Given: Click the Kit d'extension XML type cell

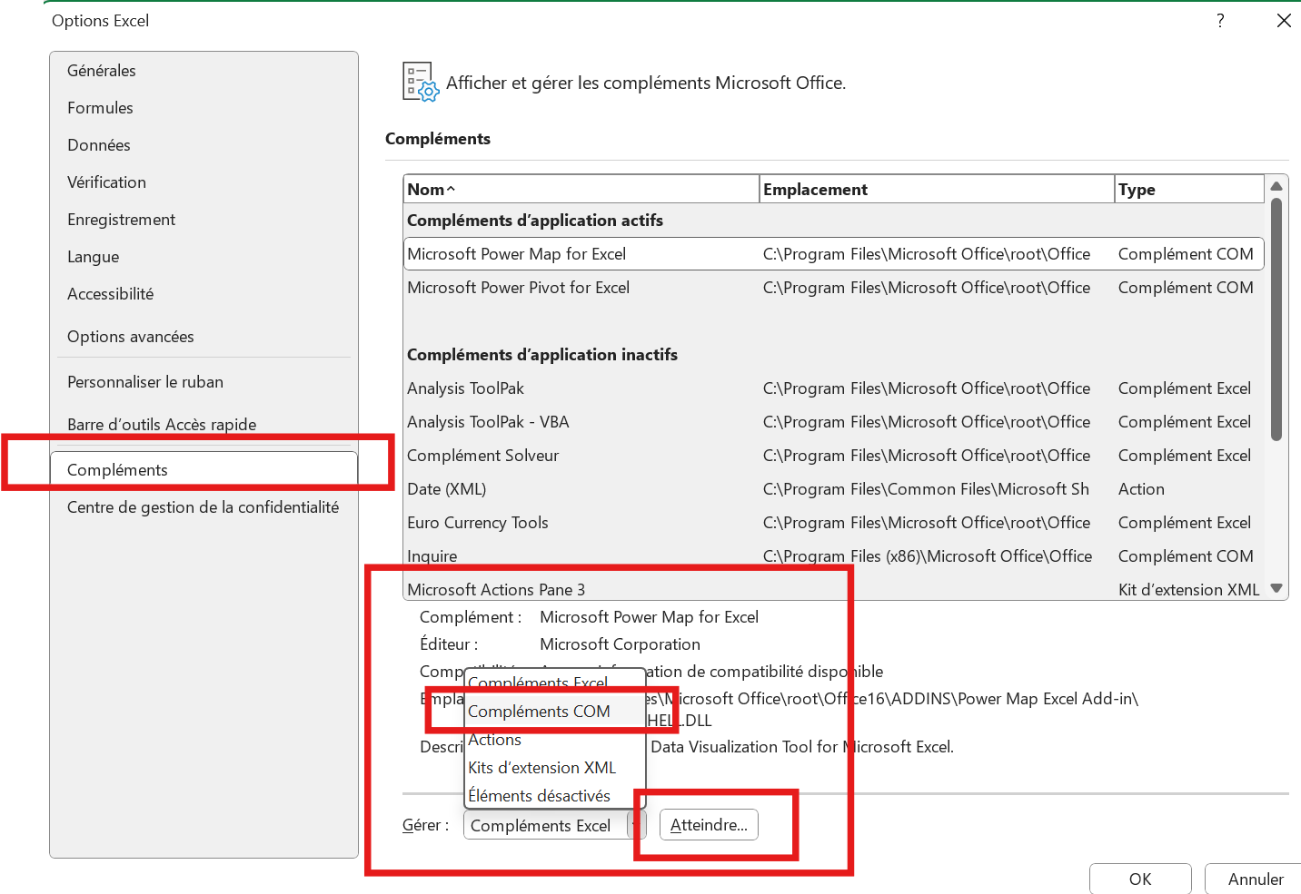Looking at the screenshot, I should pos(1188,590).
